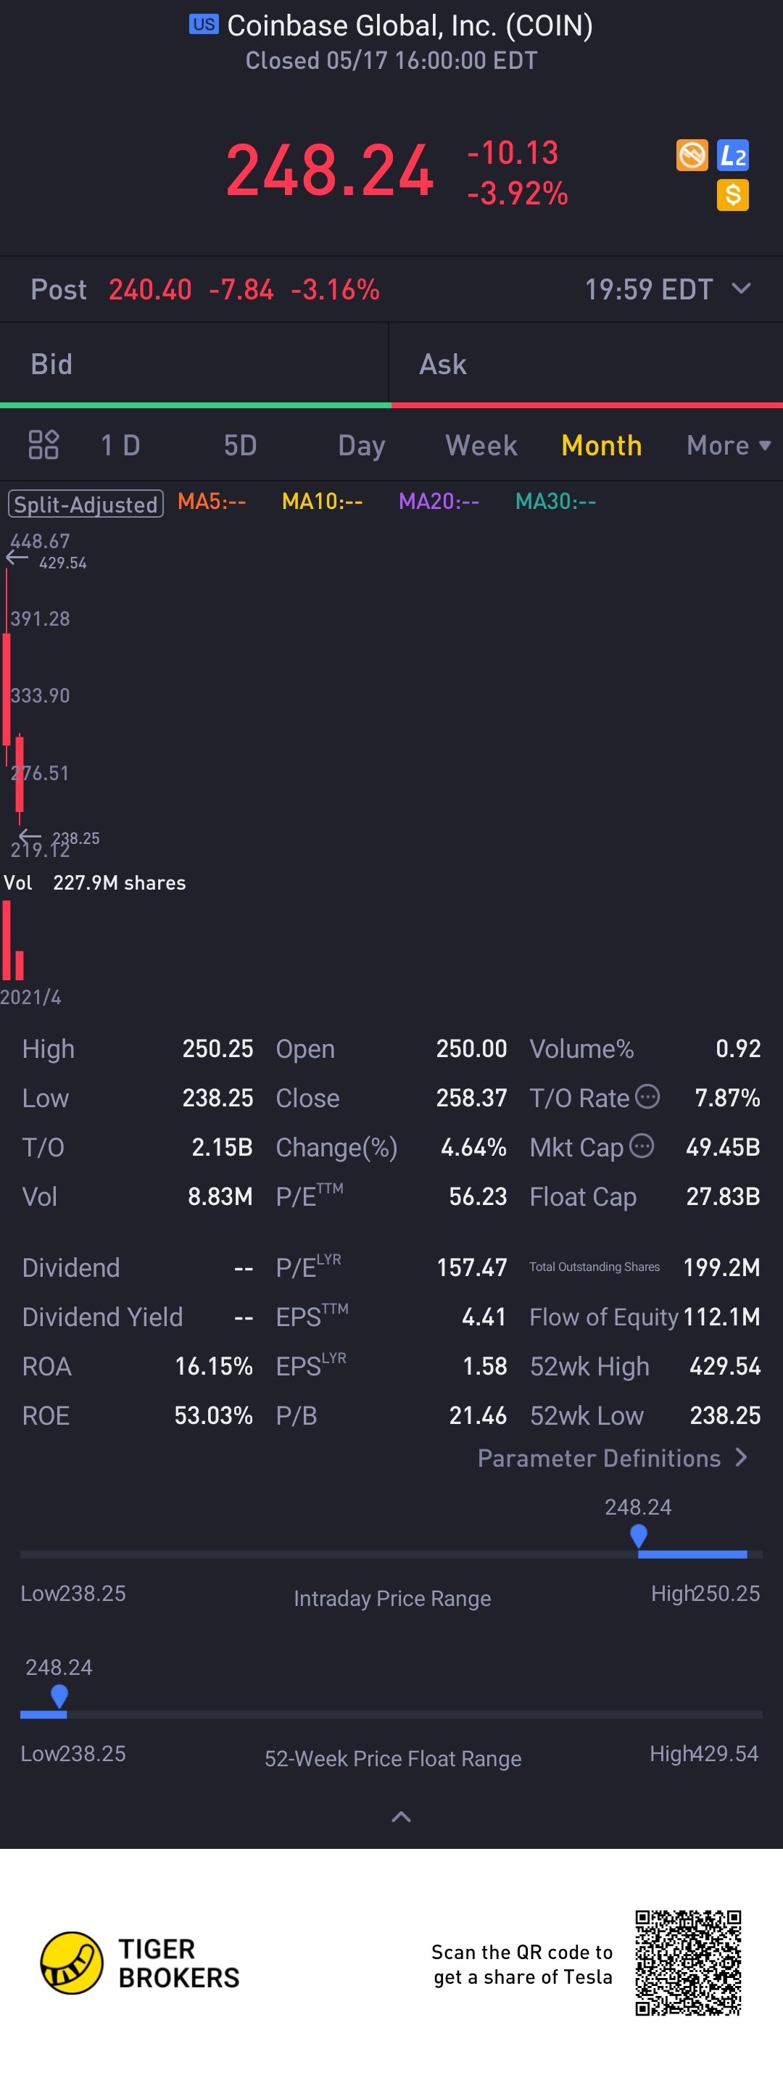Tap the Mkt Cap info icon
Screen dimensions: 783x2078
tap(641, 1146)
